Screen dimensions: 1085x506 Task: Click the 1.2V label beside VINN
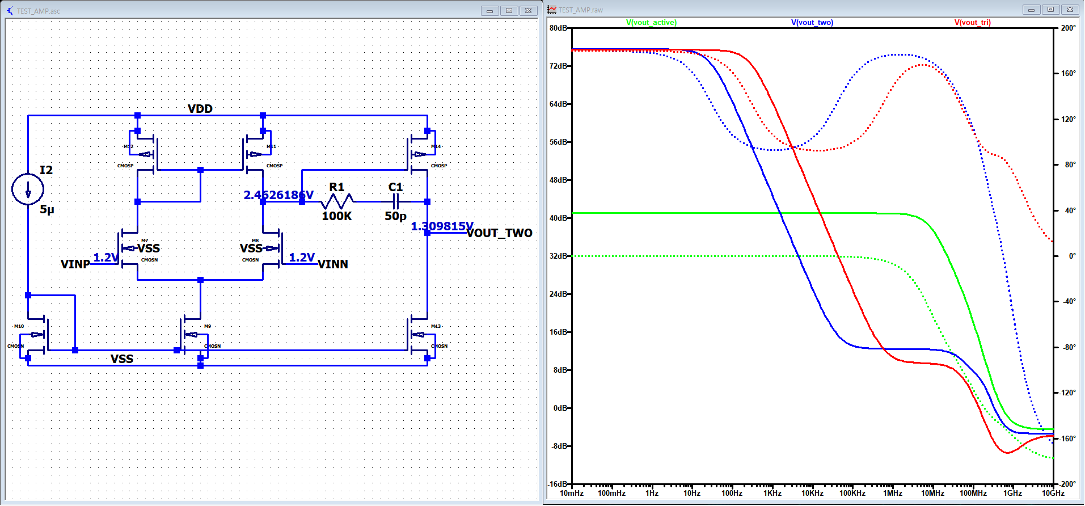click(302, 258)
